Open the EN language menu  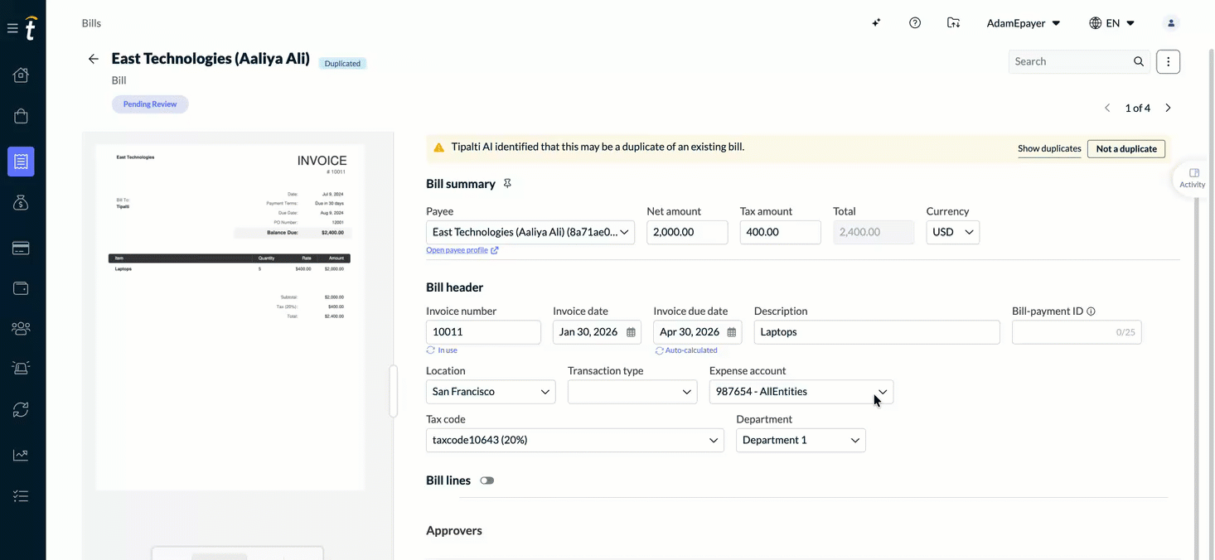[x=1112, y=23]
